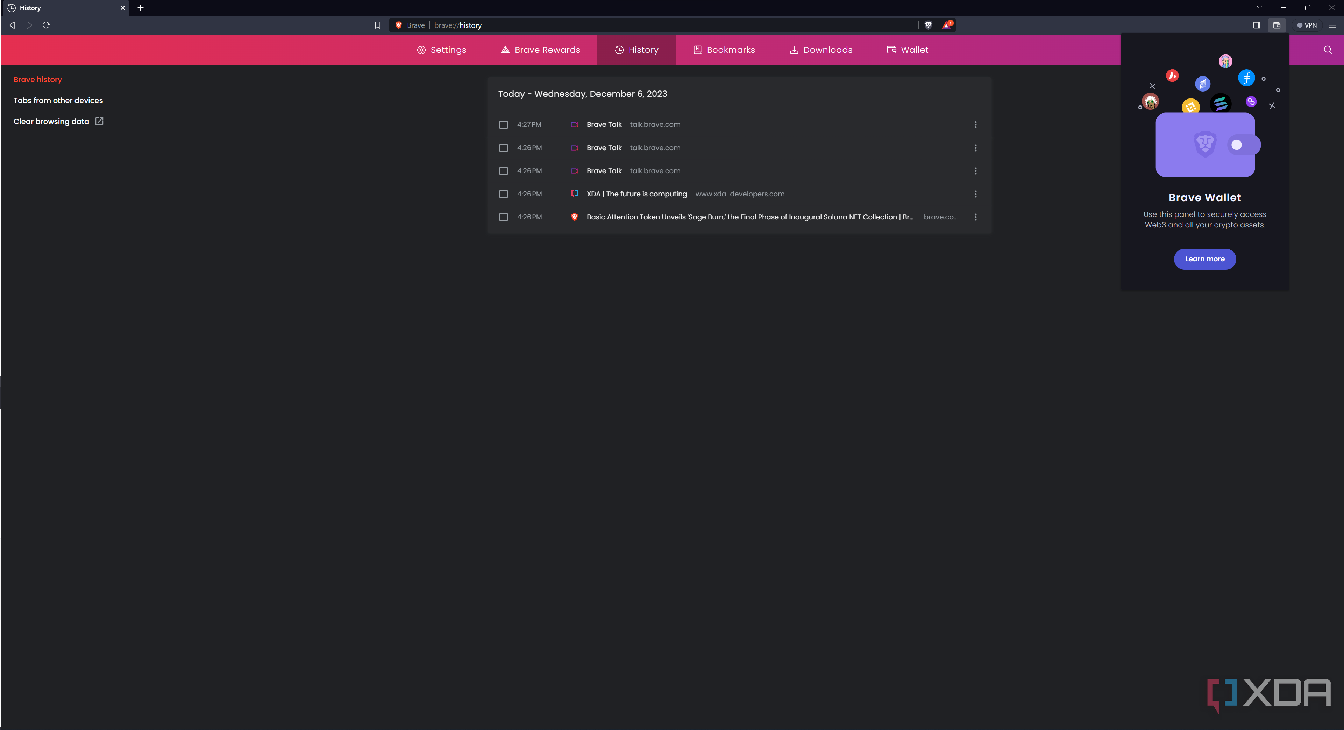The image size is (1344, 730).
Task: Select the XDA history entry checkbox
Action: pos(504,194)
